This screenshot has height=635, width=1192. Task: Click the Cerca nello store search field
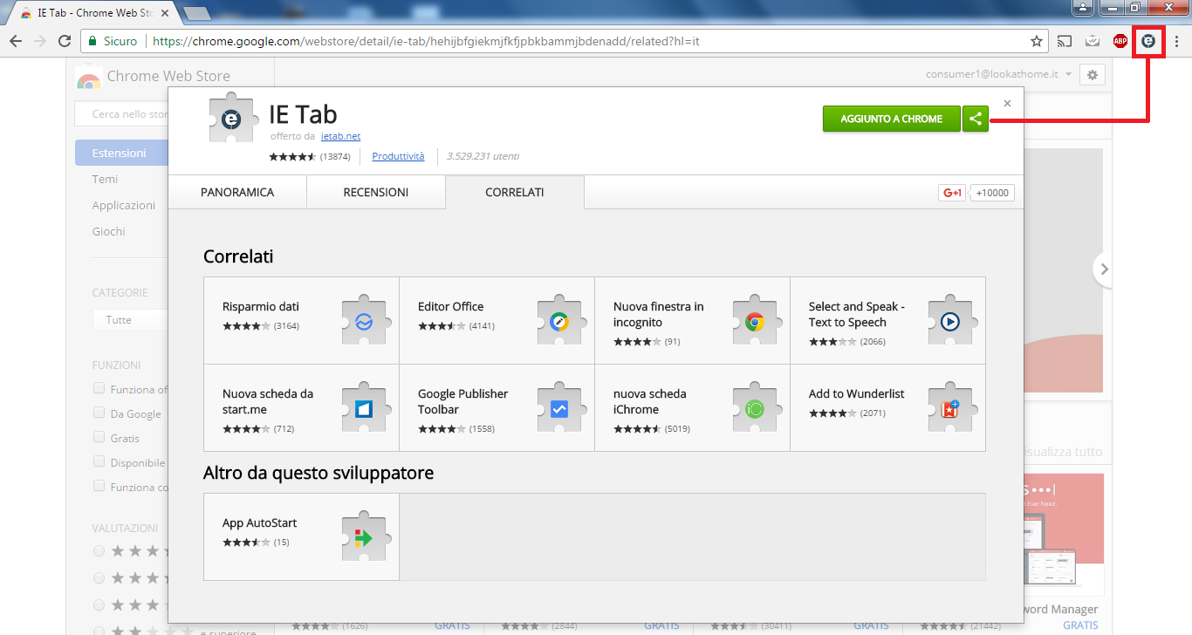pos(122,114)
